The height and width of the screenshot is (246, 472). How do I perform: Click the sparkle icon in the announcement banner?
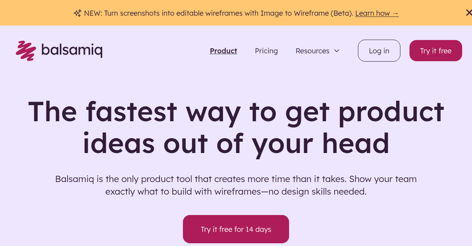pos(77,13)
